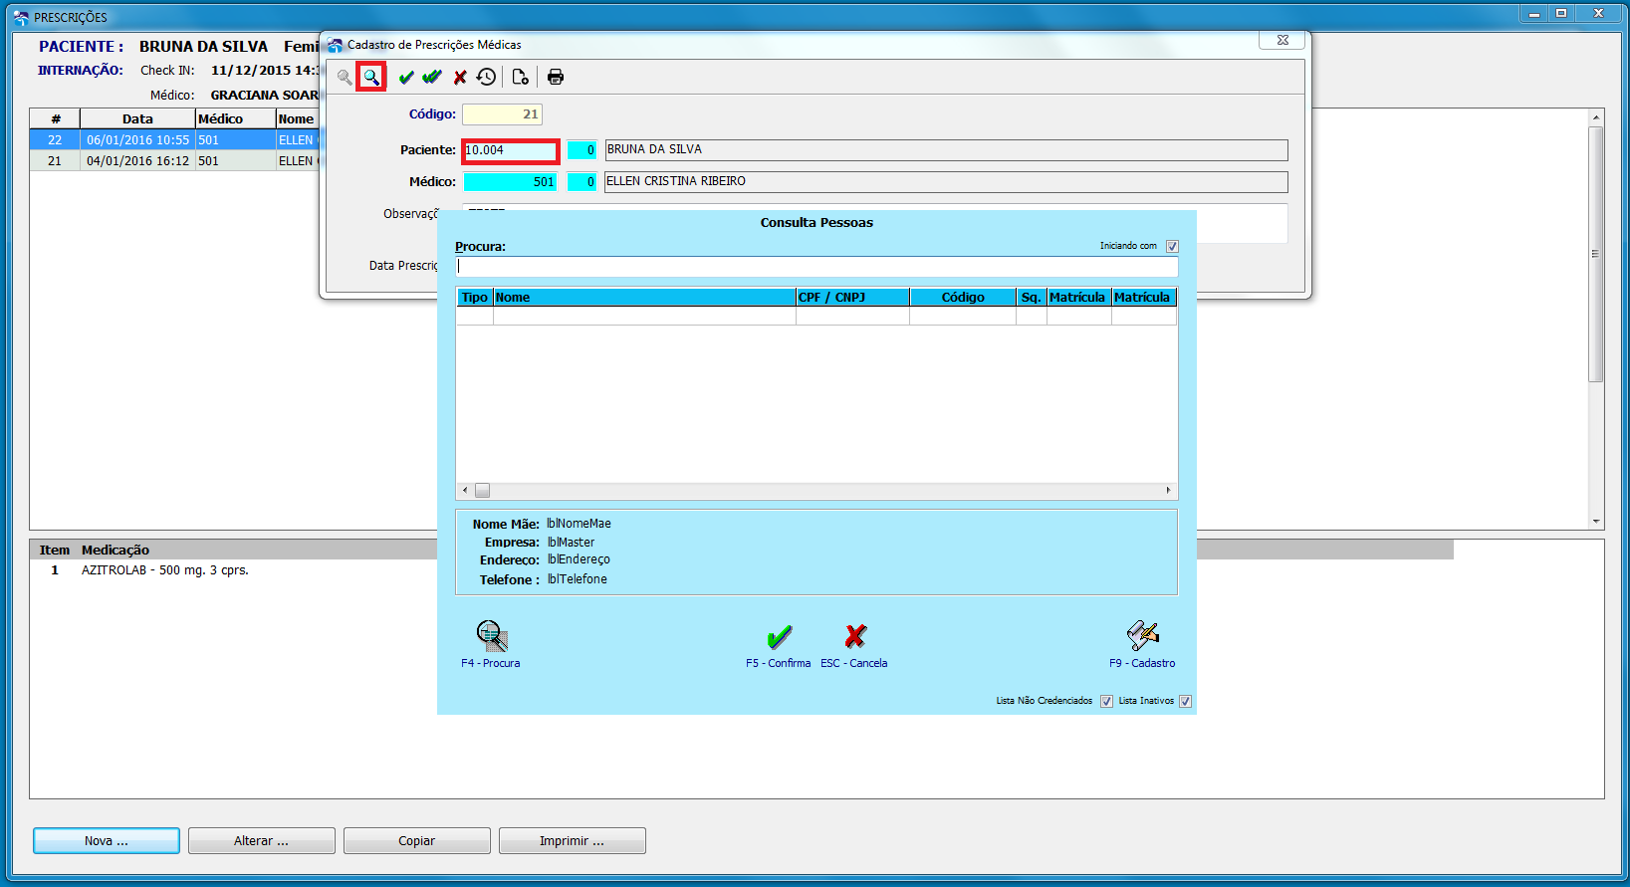Click the Procura search input field

(x=816, y=267)
